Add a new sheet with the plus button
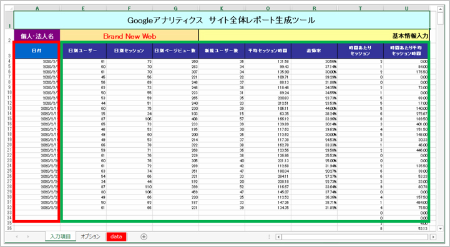 click(x=144, y=236)
